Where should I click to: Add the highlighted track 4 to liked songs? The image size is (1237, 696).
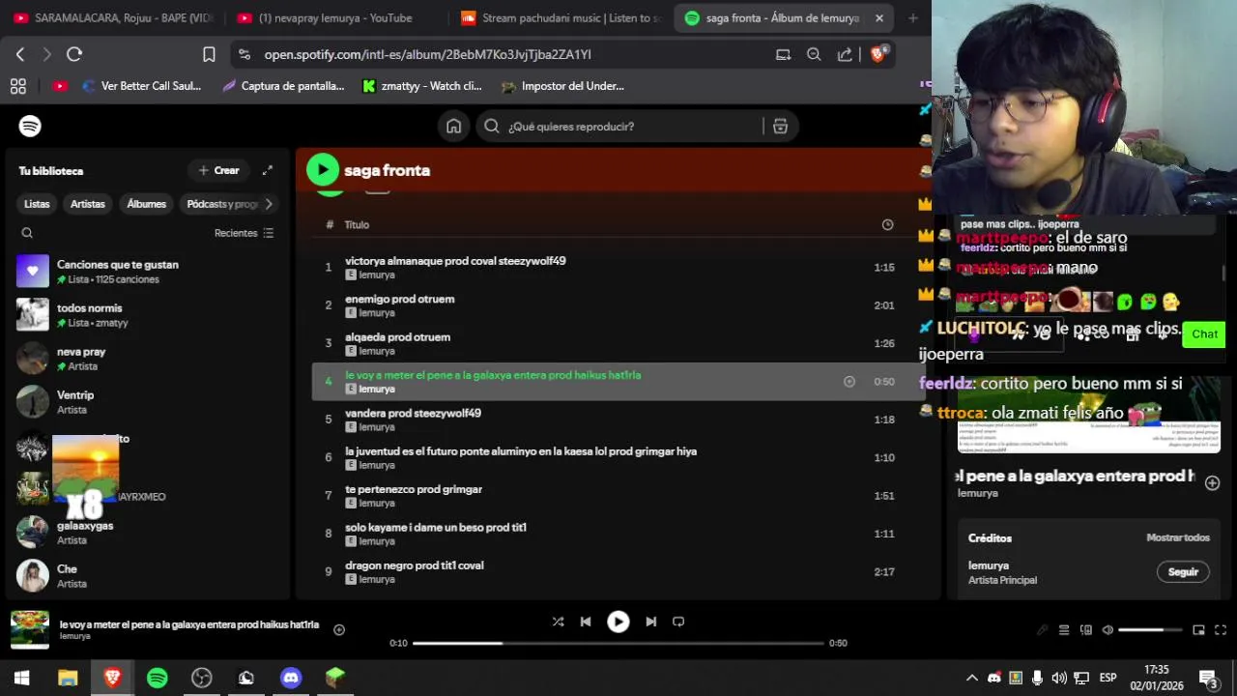click(x=849, y=382)
